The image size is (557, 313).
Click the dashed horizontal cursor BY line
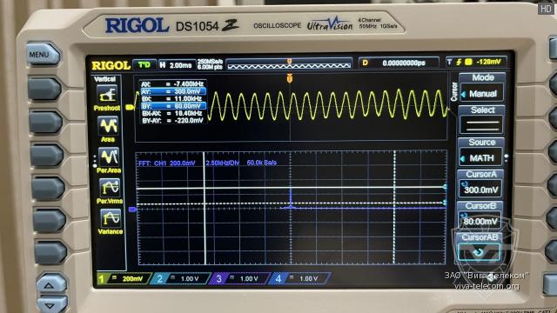(291, 203)
